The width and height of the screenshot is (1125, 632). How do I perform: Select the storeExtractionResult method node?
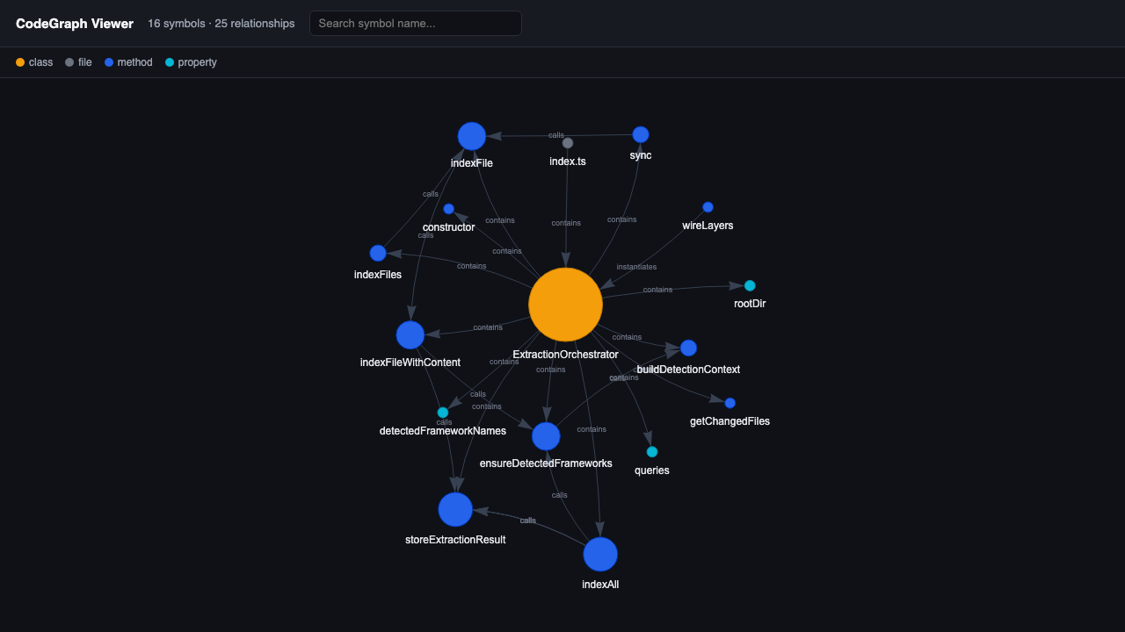click(x=455, y=509)
